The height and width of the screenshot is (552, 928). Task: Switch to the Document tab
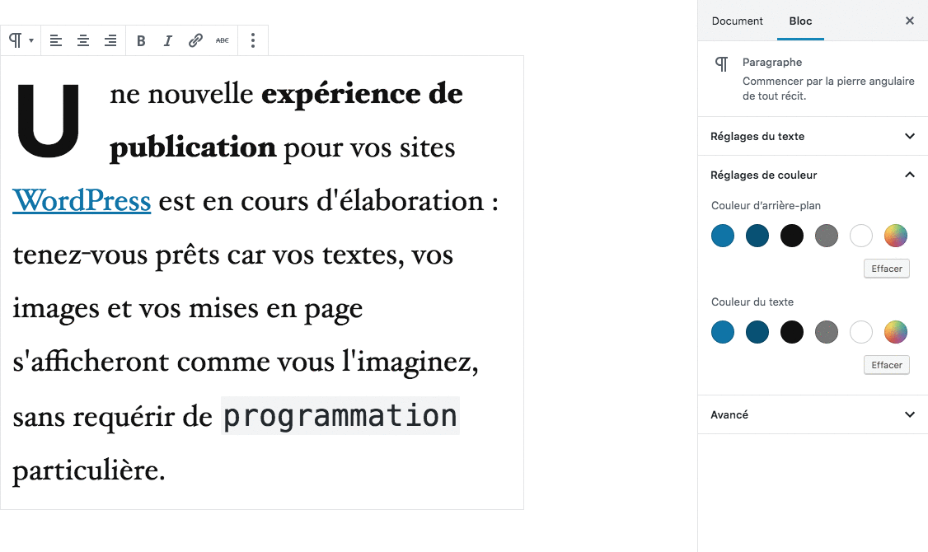pyautogui.click(x=738, y=21)
